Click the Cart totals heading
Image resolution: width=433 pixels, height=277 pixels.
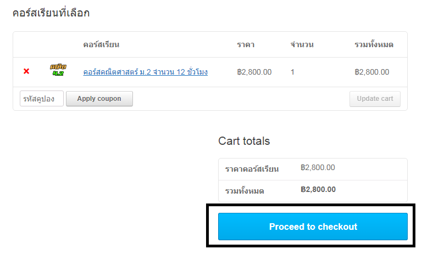click(244, 141)
